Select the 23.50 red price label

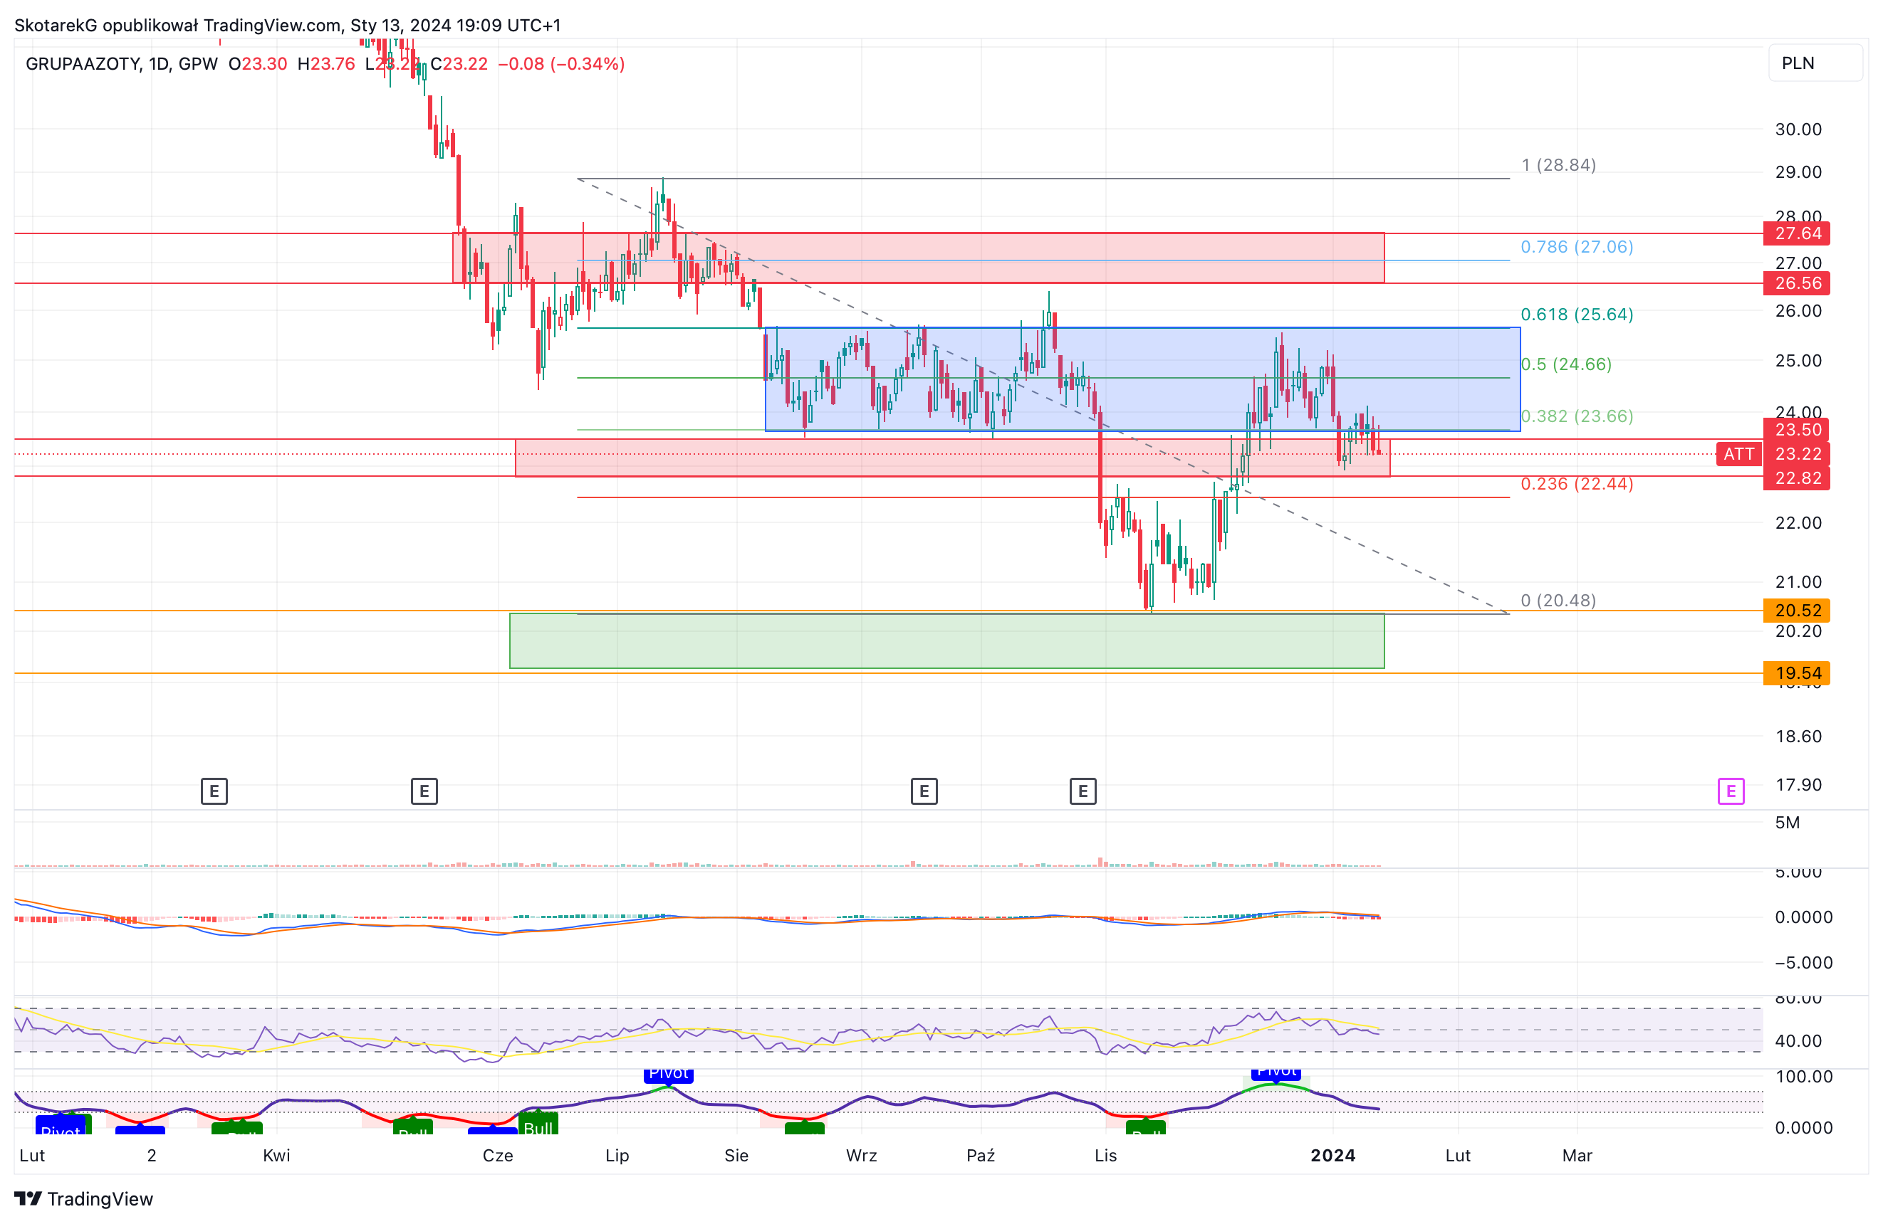coord(1797,429)
